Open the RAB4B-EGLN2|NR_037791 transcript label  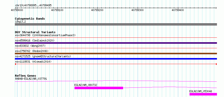pos(31,79)
